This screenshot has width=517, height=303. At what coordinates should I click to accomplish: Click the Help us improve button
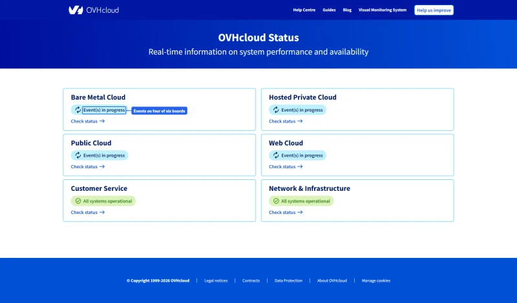[434, 10]
